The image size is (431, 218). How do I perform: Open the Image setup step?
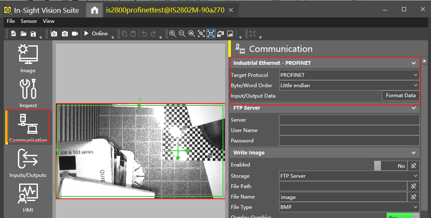click(x=28, y=58)
